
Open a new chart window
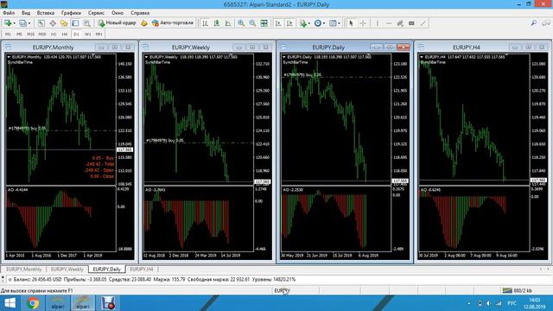click(x=8, y=23)
